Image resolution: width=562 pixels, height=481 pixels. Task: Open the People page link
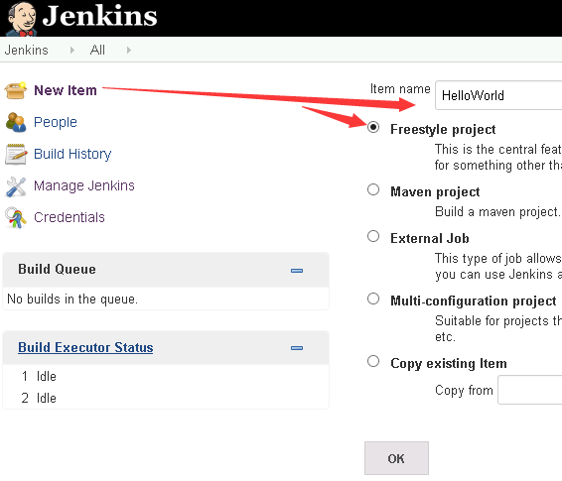(x=56, y=122)
